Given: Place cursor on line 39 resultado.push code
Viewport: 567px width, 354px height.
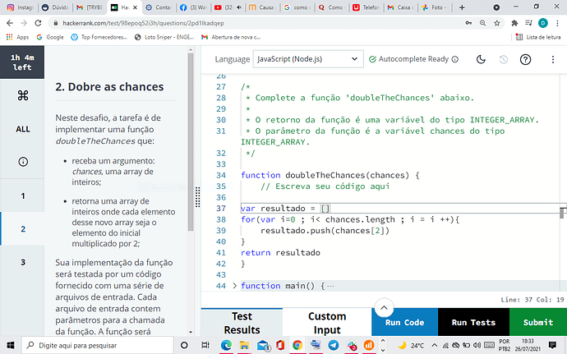Looking at the screenshot, I should pyautogui.click(x=325, y=230).
